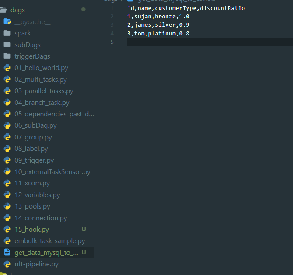The image size is (293, 275).
Task: Open 06_subDag.py file
Action: coord(35,125)
